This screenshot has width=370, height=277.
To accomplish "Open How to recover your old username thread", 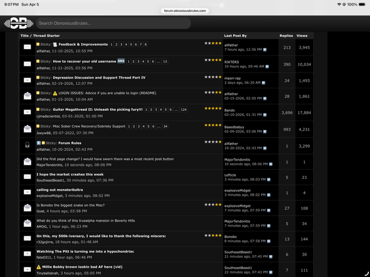I will pos(84,61).
